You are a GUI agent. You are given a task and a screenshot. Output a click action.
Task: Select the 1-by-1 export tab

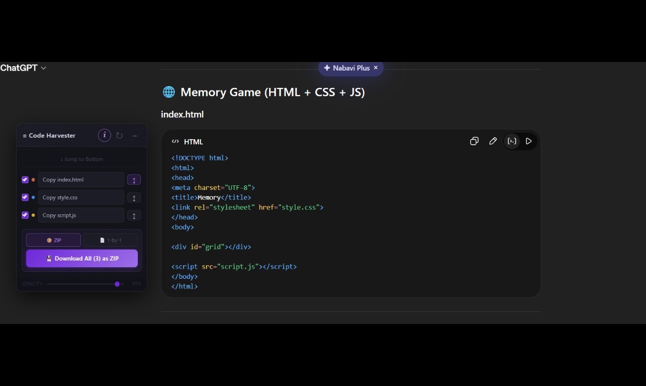point(110,240)
